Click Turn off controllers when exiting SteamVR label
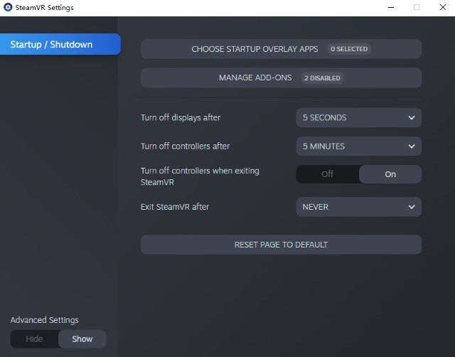The image size is (455, 357). click(200, 176)
